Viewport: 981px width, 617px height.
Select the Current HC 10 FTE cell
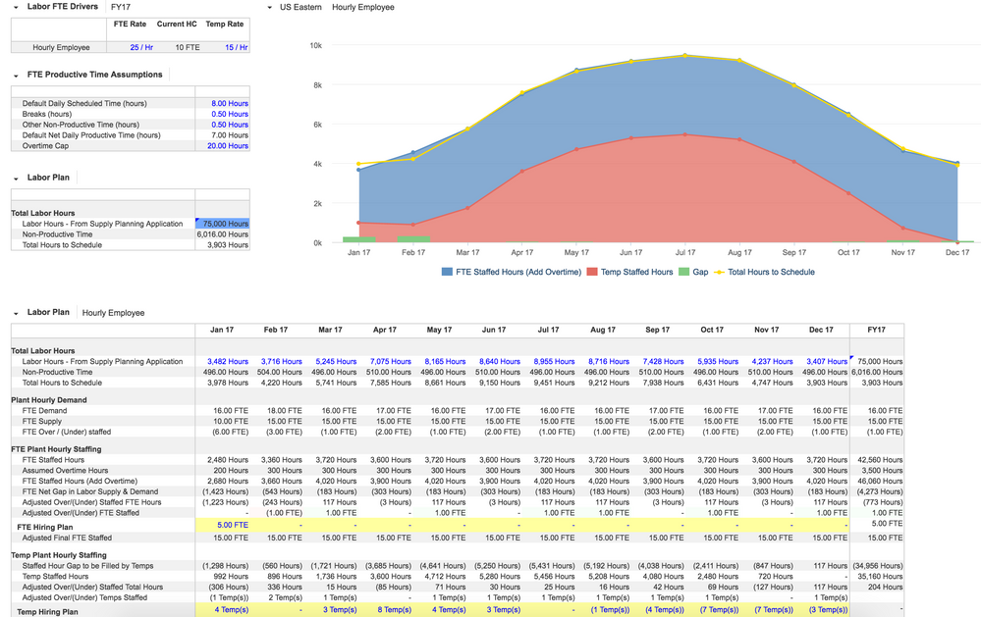[x=187, y=47]
